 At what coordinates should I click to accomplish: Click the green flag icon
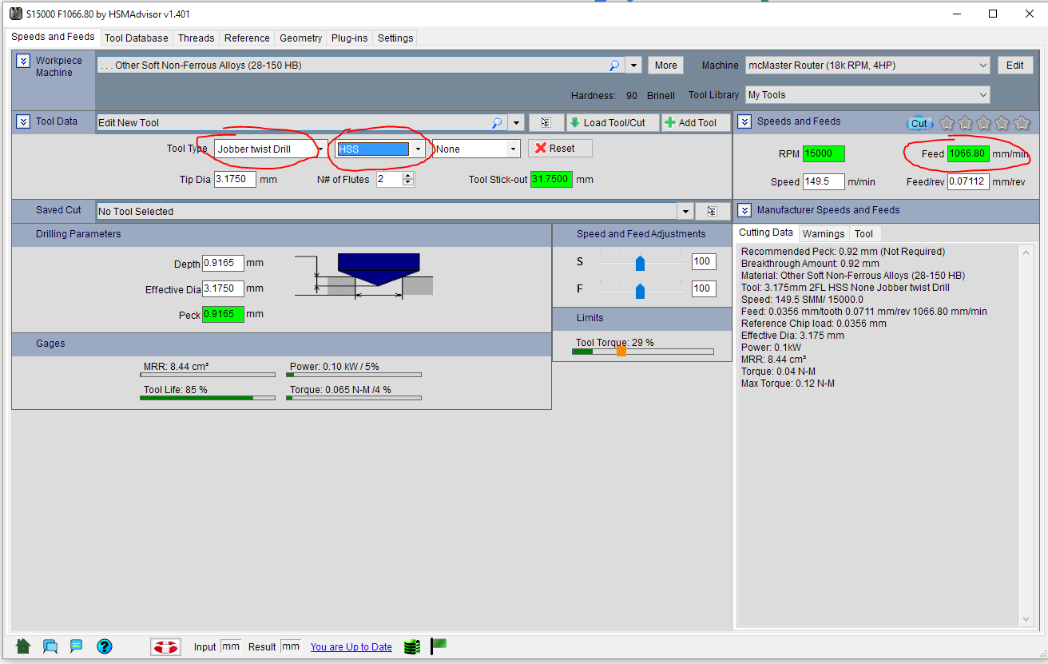click(439, 646)
